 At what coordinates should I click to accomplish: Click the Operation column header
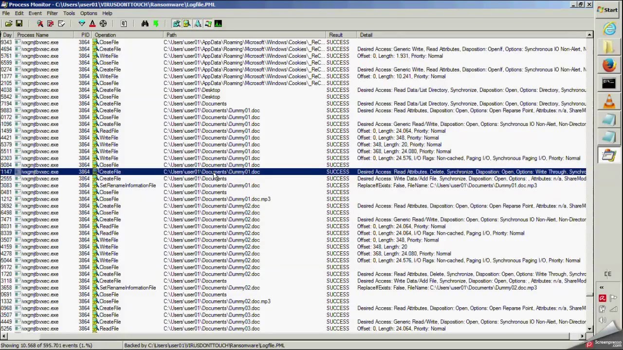click(128, 35)
